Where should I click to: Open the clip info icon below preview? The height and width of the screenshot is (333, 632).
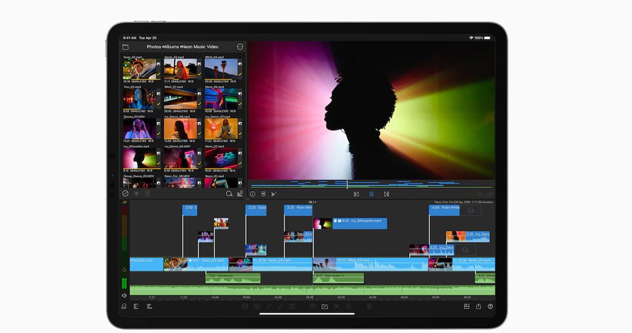point(252,194)
